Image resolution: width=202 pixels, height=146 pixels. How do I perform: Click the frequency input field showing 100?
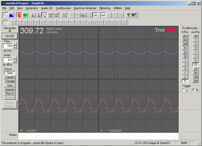click(8, 46)
